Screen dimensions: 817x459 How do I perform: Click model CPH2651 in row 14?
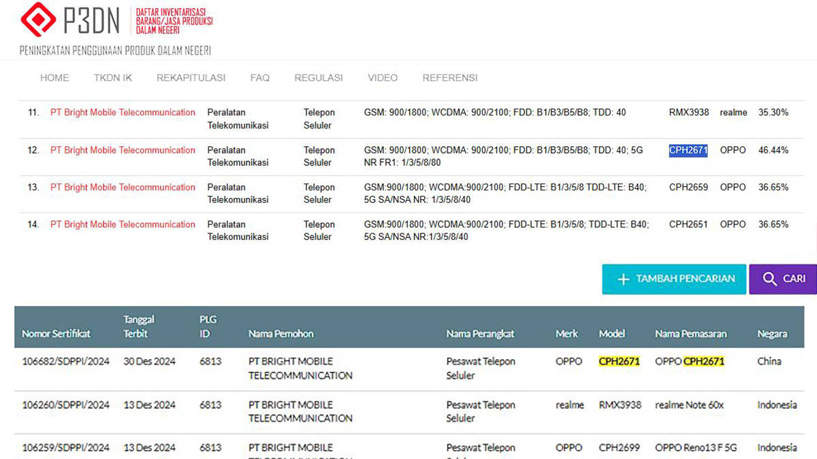click(x=688, y=224)
